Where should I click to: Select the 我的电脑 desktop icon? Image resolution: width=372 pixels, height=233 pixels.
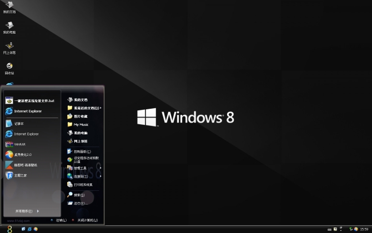click(x=9, y=28)
